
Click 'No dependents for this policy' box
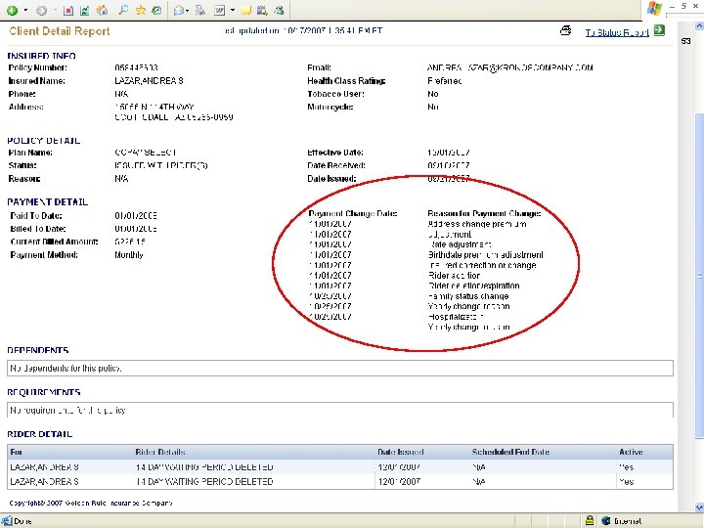340,369
